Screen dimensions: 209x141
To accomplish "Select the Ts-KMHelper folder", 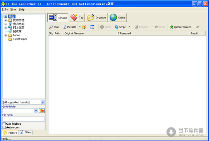I will pos(20,39).
